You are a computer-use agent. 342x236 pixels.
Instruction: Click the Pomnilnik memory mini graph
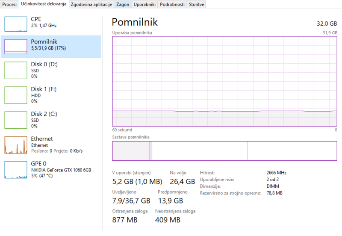point(16,47)
